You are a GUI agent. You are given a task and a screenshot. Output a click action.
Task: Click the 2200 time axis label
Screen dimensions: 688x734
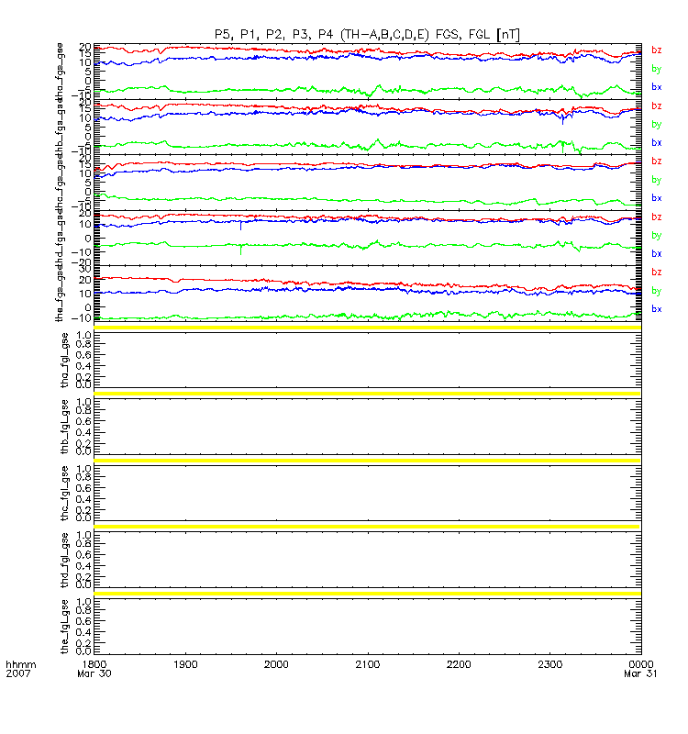[x=459, y=664]
